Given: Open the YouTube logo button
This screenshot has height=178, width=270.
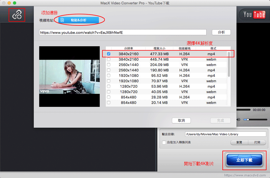Looking at the screenshot, I should (x=254, y=15).
